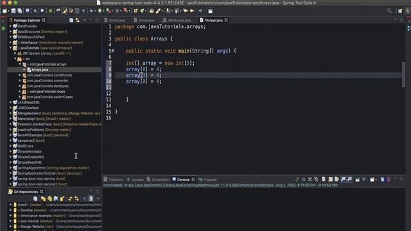Click Add Existing Git Repository icon
The image size is (411, 231).
click(43, 199)
